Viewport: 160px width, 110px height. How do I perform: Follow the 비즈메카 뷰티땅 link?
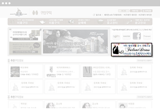click(145, 15)
